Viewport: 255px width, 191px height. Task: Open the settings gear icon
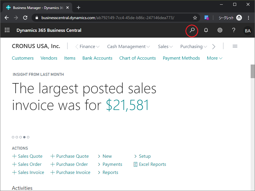tap(220, 30)
